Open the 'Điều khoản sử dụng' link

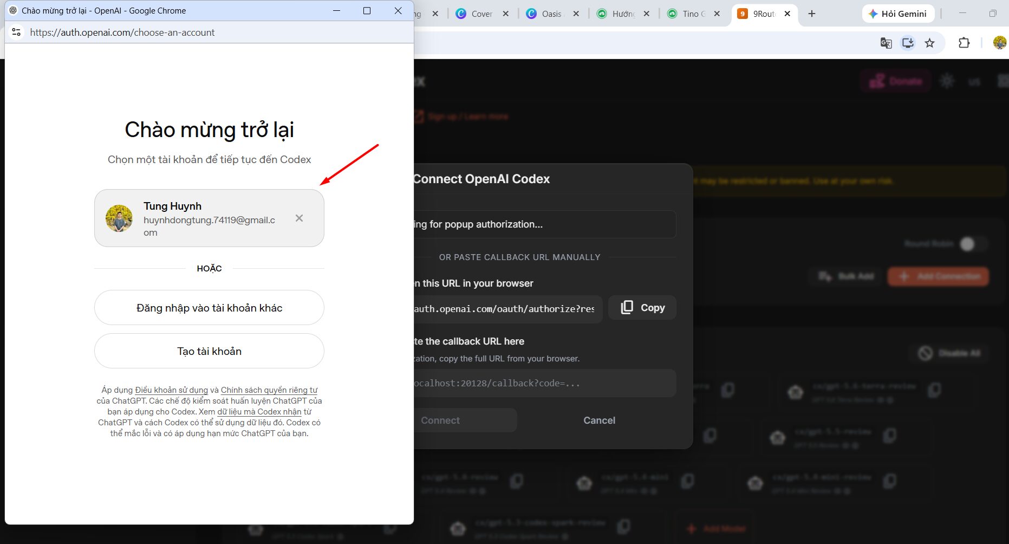(x=171, y=390)
